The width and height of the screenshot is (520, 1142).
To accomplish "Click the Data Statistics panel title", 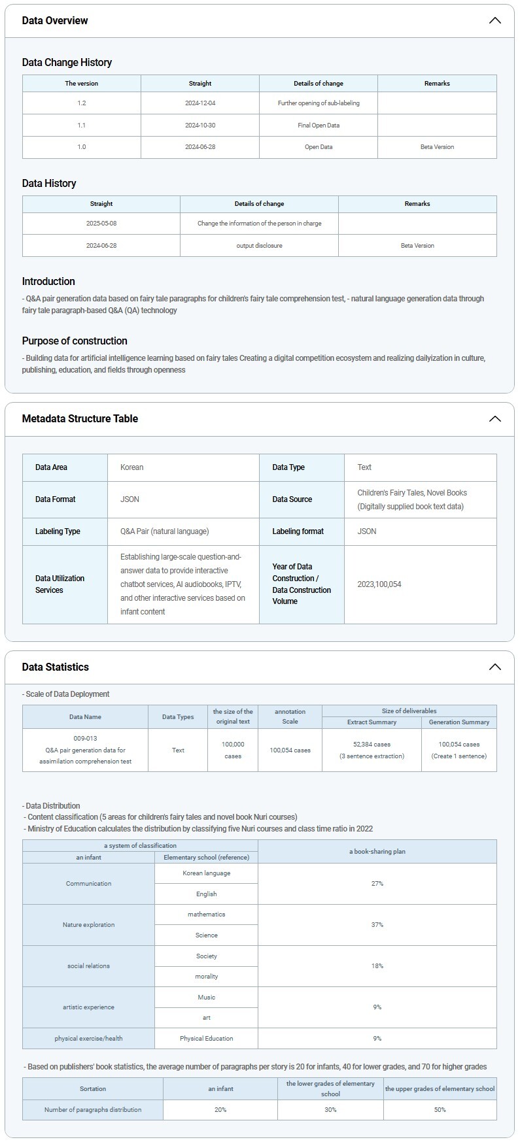I will click(56, 667).
